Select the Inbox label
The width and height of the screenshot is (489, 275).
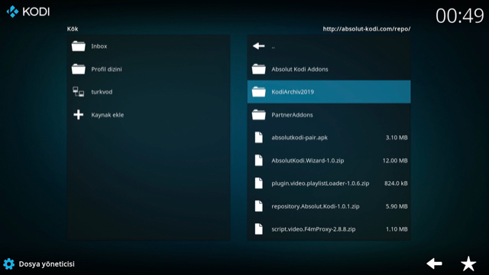click(x=99, y=46)
